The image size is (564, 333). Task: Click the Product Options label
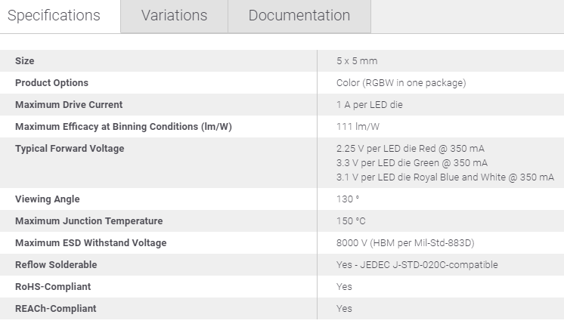point(52,83)
